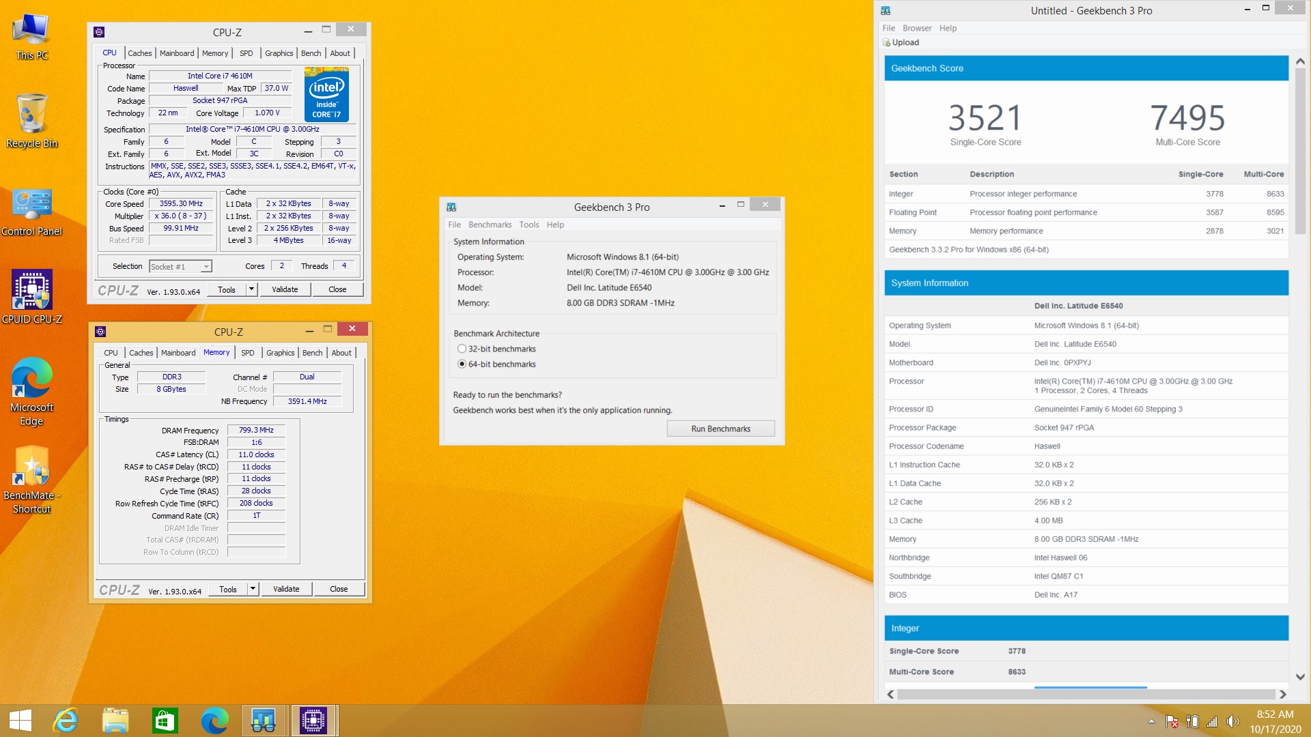Click the Tools button in the top CPU-Z window
Screen dimensions: 1311x737
pyautogui.click(x=227, y=289)
